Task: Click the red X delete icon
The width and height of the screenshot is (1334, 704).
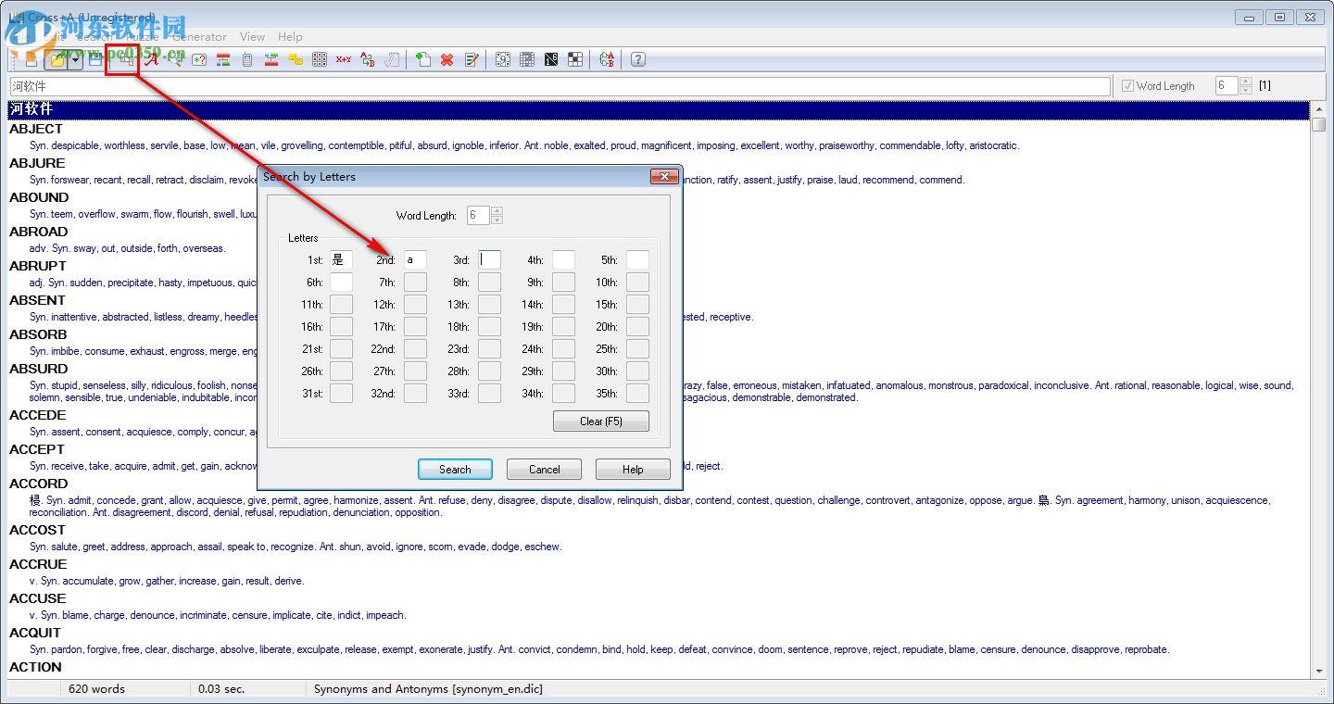Action: click(x=447, y=60)
